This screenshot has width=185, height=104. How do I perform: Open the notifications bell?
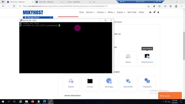tap(154, 12)
